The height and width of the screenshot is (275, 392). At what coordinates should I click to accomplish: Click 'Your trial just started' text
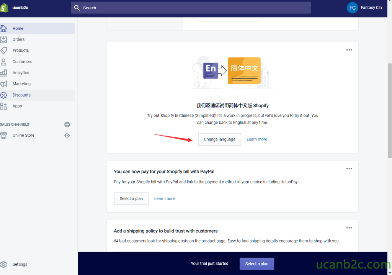(209, 264)
